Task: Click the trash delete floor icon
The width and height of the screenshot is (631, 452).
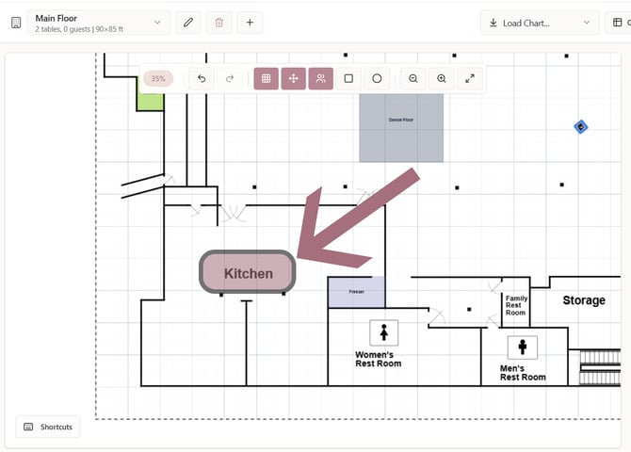Action: point(218,22)
